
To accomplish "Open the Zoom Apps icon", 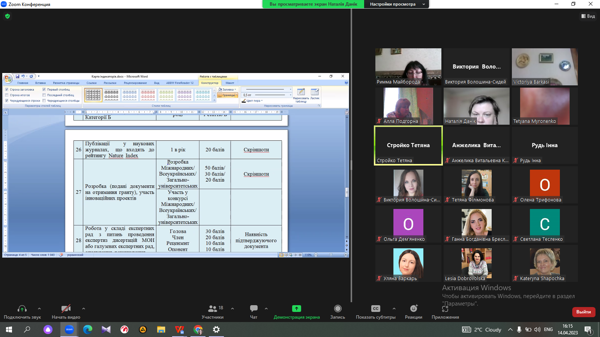I will [x=445, y=309].
